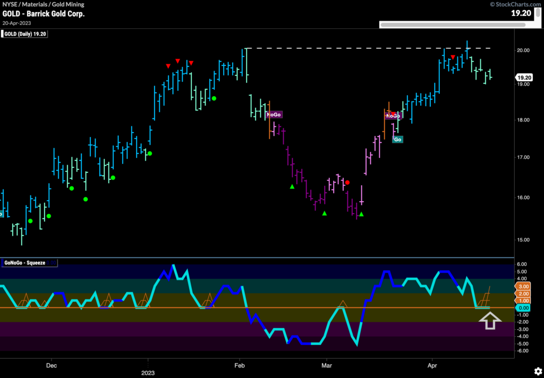Expand the 19.20 price tag on the axis

click(524, 77)
